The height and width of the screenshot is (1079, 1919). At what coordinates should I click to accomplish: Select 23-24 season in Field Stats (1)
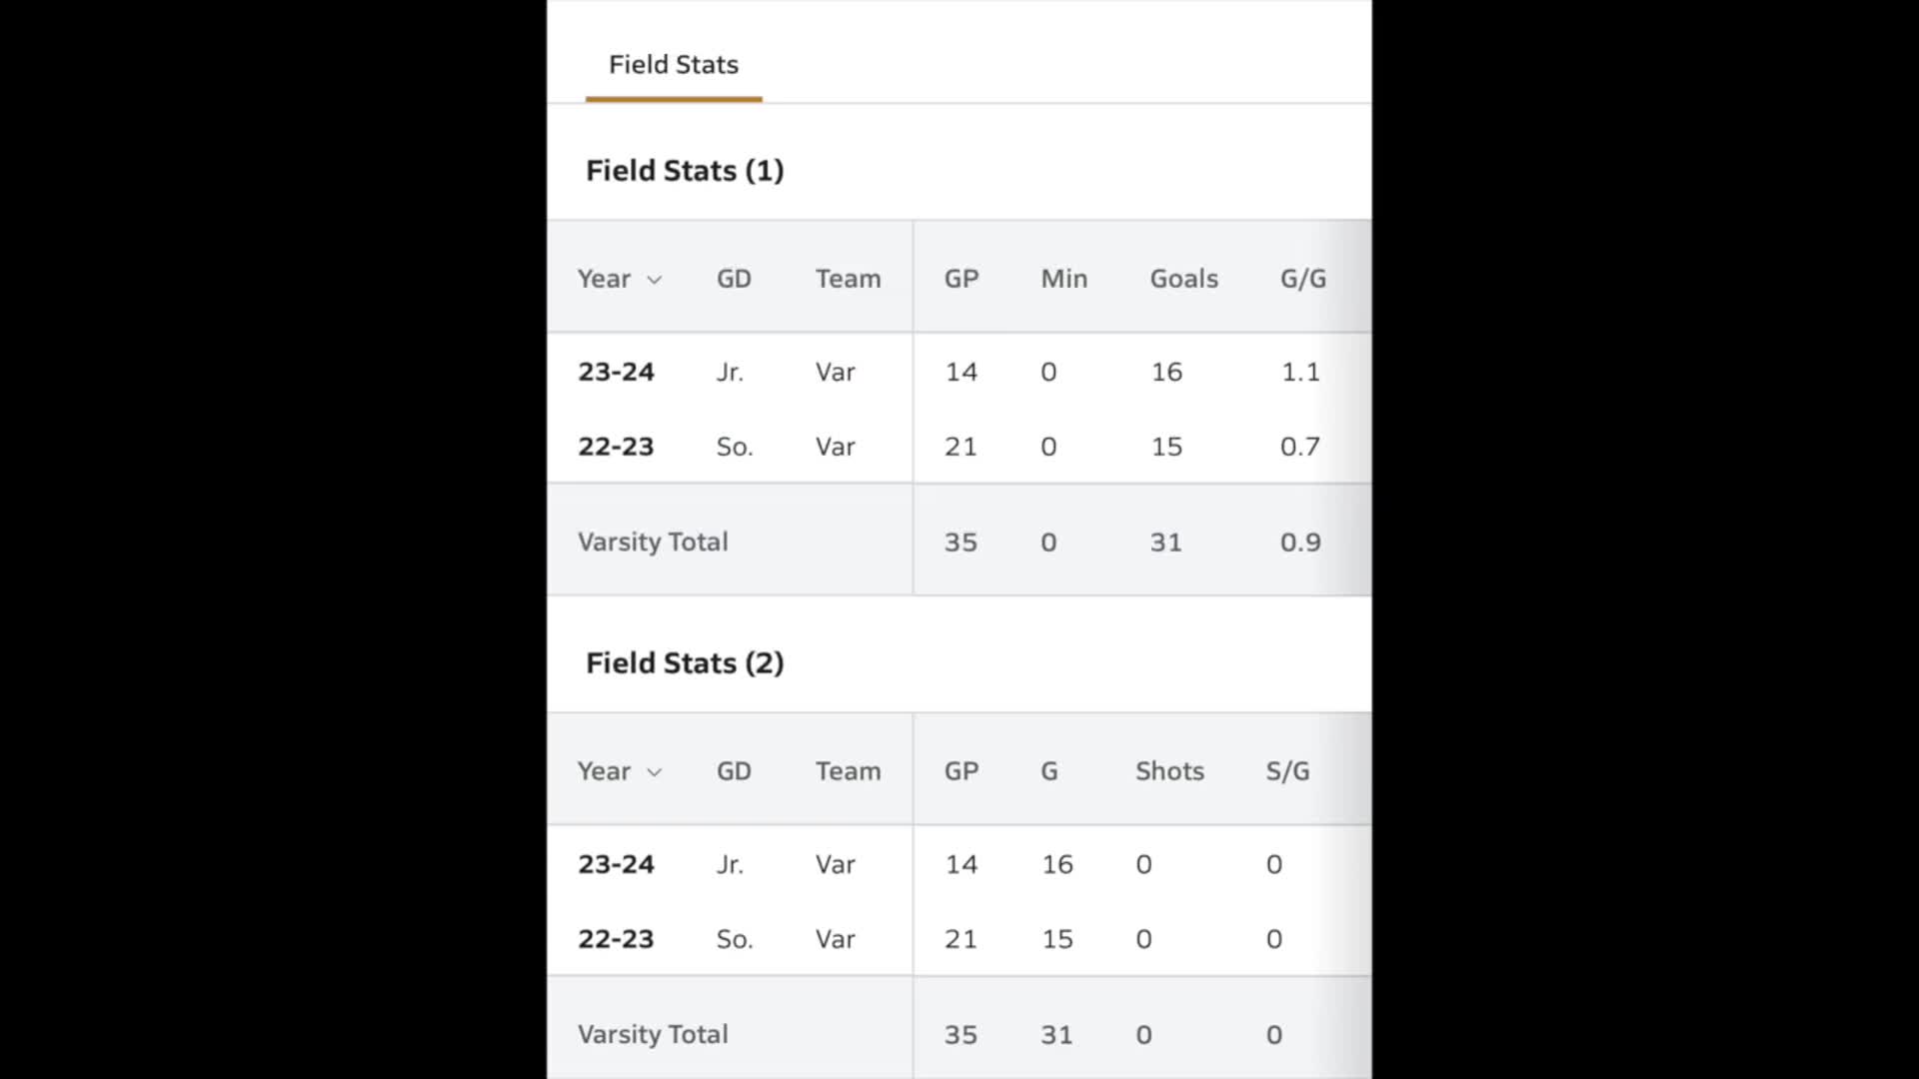coord(616,372)
